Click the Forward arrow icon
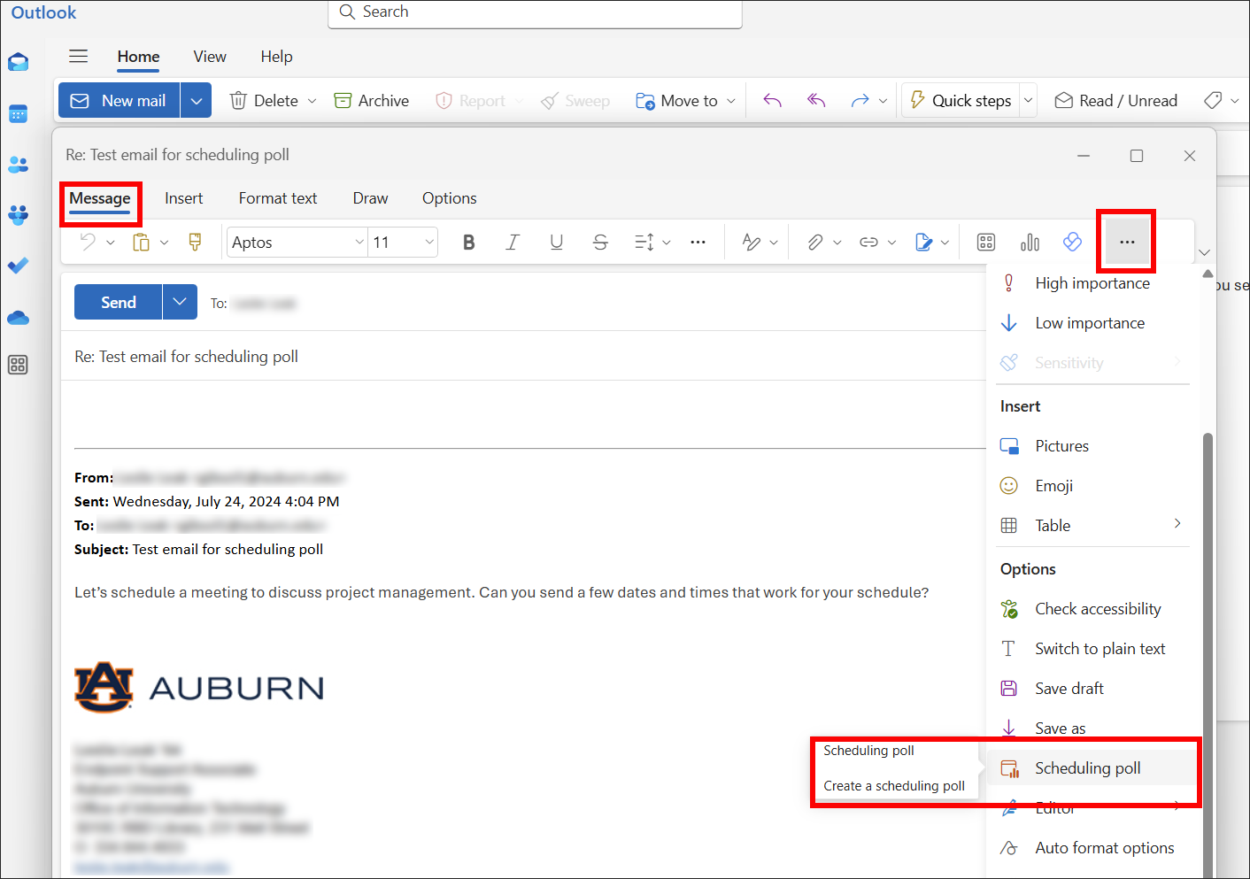 pyautogui.click(x=860, y=101)
